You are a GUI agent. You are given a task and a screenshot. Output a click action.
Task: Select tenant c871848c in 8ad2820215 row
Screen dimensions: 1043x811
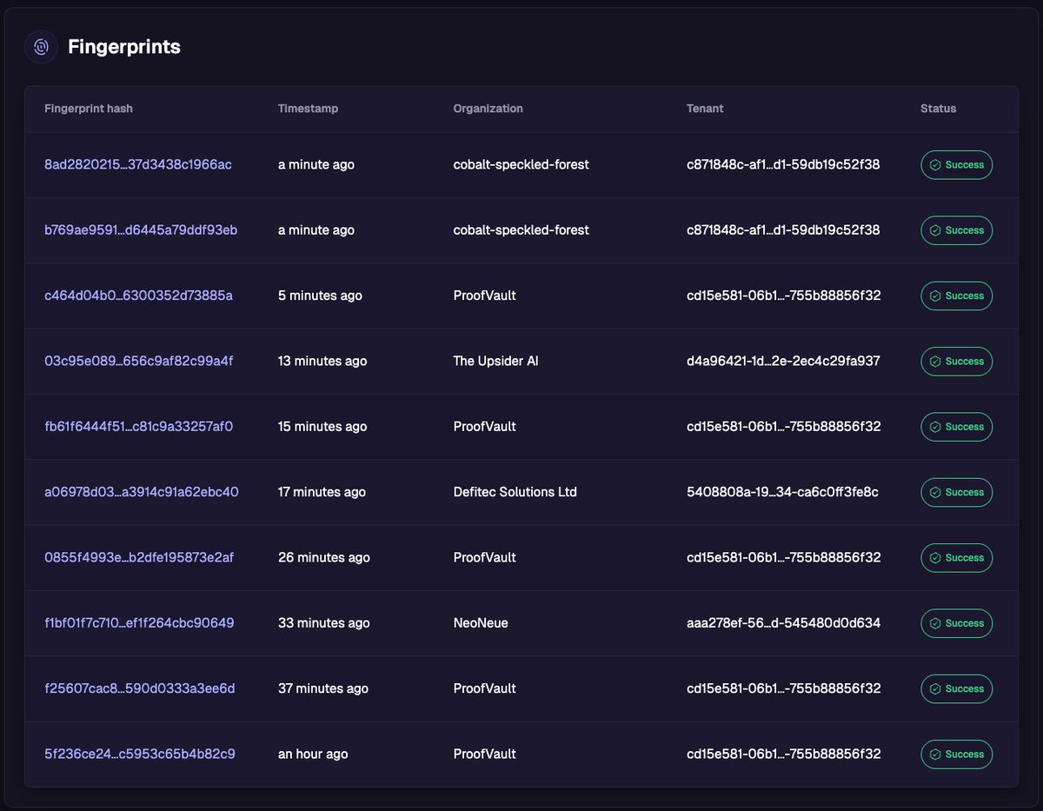(x=784, y=164)
